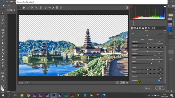Image resolution: width=175 pixels, height=98 pixels.
Task: Choose the Spot Removal tool
Action: 46,8
